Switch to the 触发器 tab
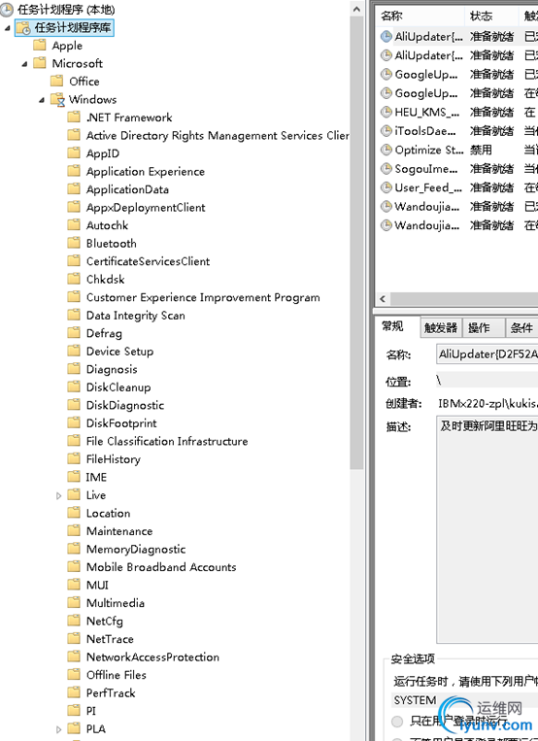 441,328
